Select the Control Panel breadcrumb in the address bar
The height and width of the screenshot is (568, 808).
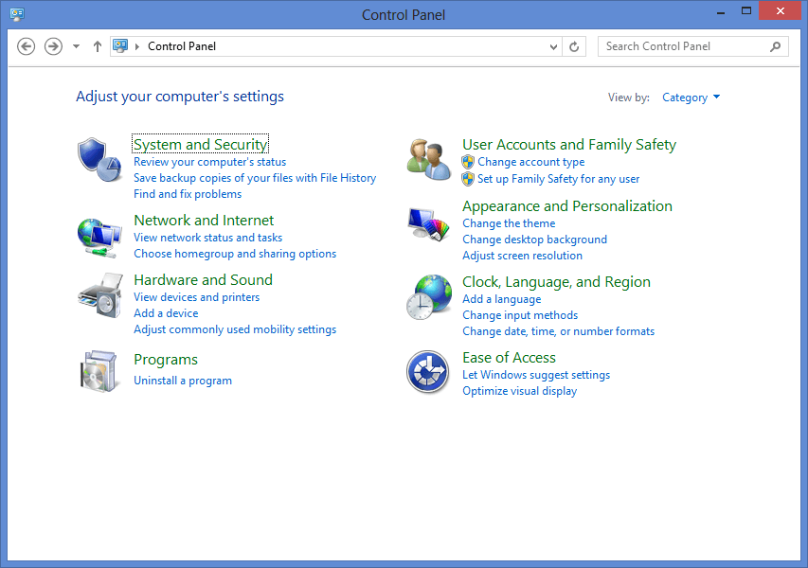click(182, 46)
